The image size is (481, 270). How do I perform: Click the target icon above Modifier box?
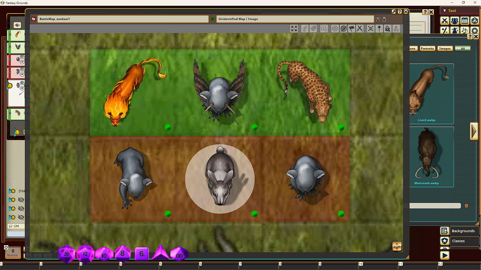6,247
